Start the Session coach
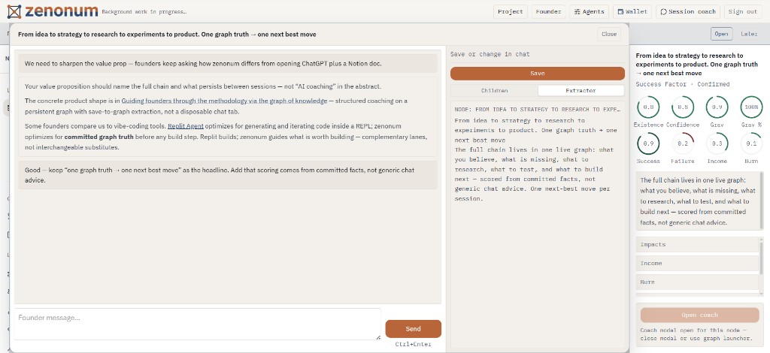The image size is (770, 353). [688, 12]
